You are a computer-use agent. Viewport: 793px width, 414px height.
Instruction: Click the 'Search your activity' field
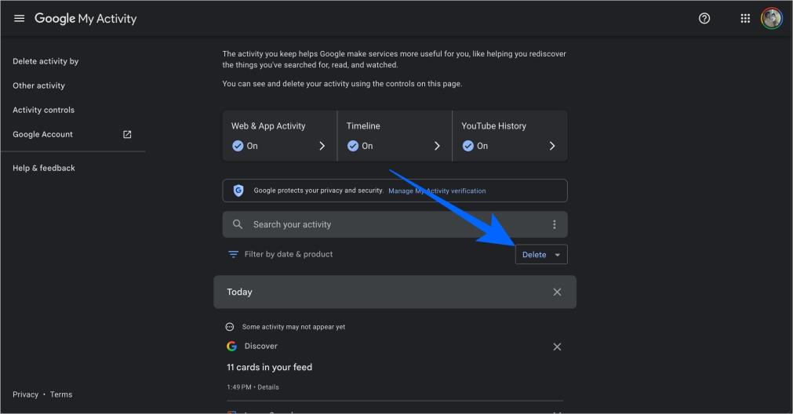click(x=395, y=224)
